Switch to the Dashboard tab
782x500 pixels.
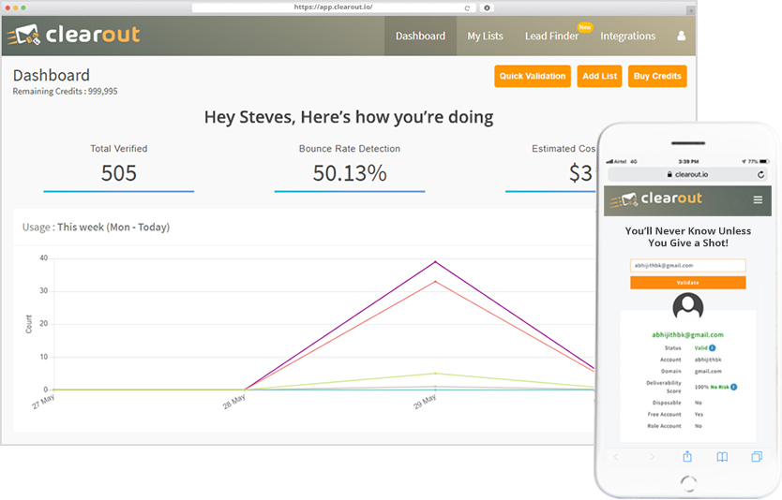[420, 37]
